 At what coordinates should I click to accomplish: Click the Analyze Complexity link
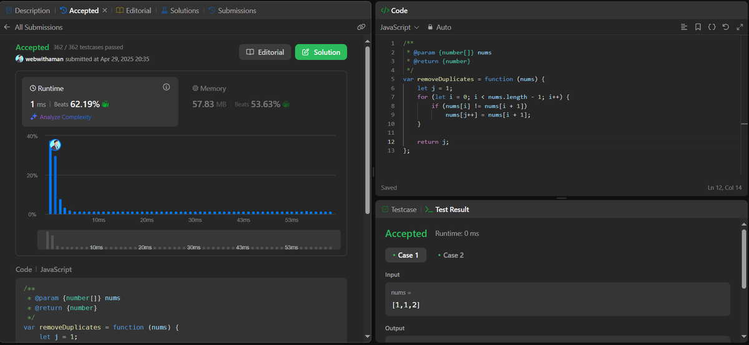(66, 117)
